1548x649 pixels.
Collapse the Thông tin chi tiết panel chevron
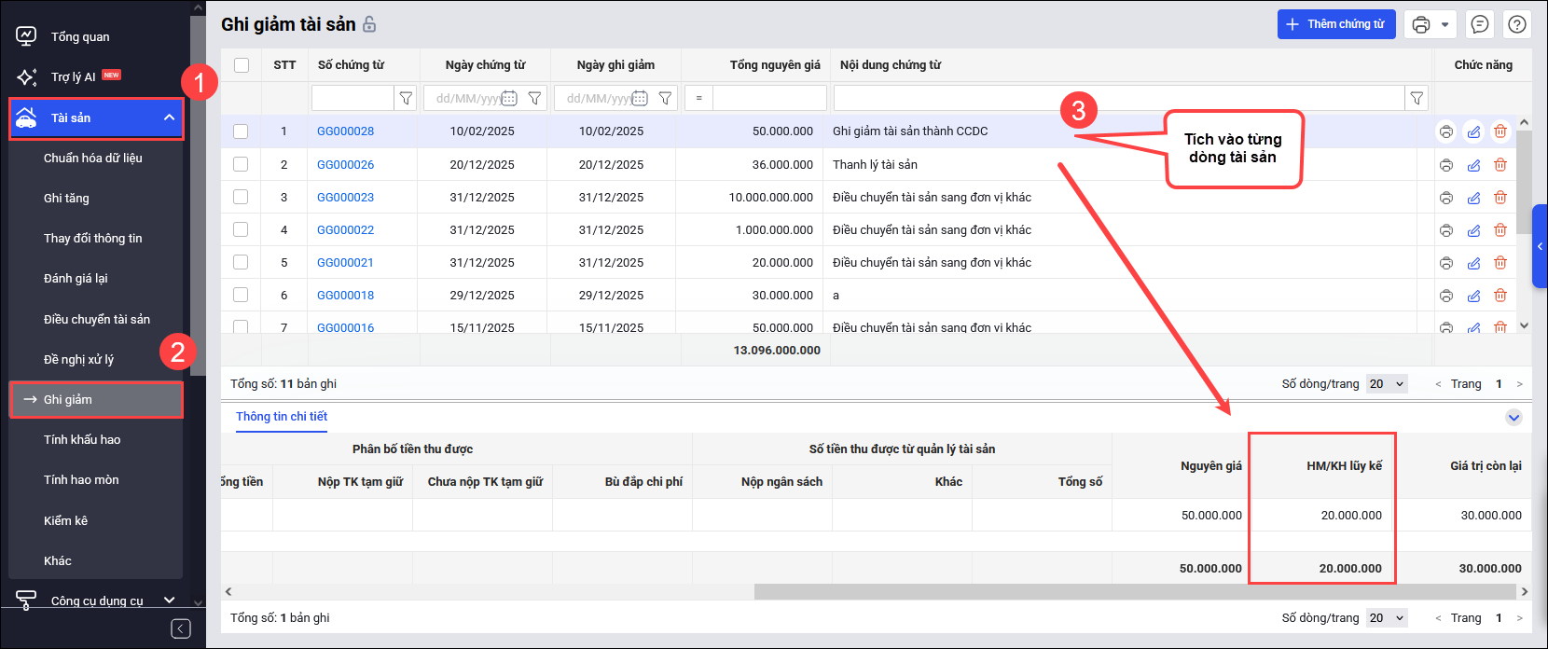pos(1513,418)
